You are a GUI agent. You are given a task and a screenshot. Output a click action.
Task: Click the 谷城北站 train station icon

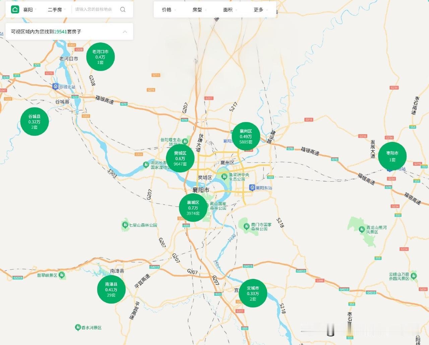coord(55,86)
